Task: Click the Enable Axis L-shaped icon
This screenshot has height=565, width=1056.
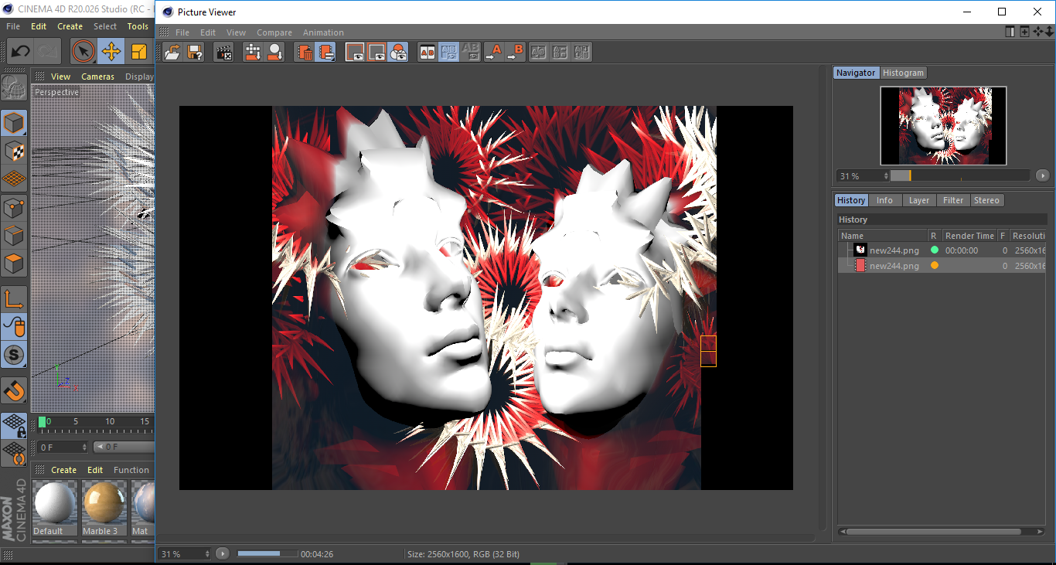Action: point(14,298)
